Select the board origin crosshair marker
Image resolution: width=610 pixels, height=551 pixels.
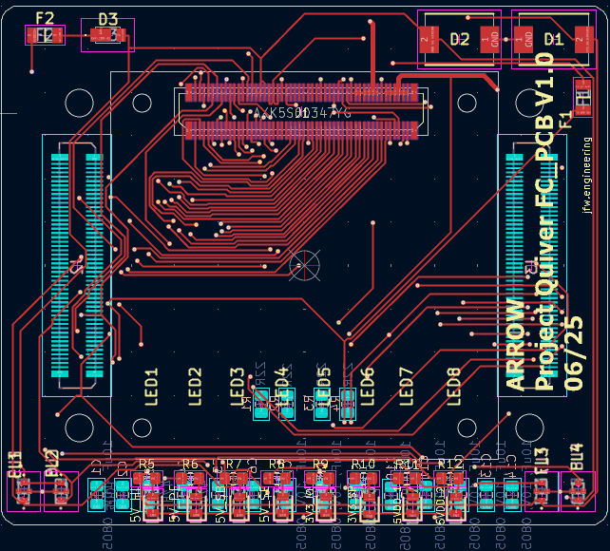(x=304, y=266)
